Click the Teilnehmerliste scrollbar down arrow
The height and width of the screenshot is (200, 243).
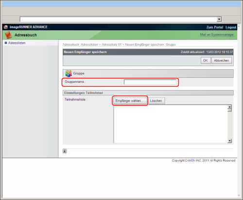pos(229,141)
